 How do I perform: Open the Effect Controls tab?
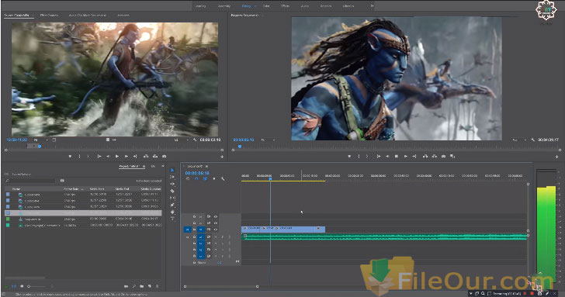coord(49,16)
